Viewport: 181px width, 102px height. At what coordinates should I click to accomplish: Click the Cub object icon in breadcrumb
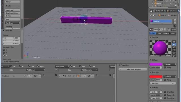[x=160, y=15]
